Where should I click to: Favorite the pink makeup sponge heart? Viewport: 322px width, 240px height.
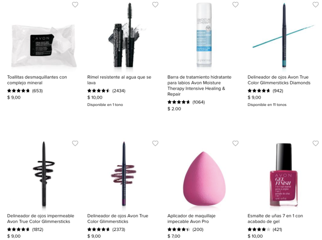point(235,143)
